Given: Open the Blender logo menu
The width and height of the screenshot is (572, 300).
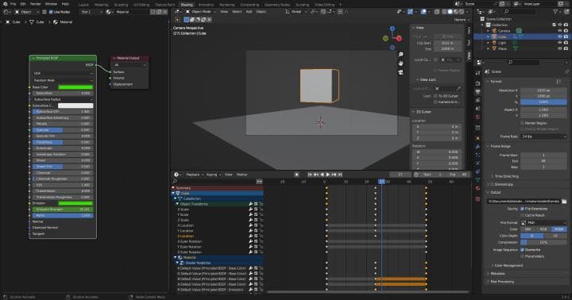Looking at the screenshot, I should tap(5, 4).
